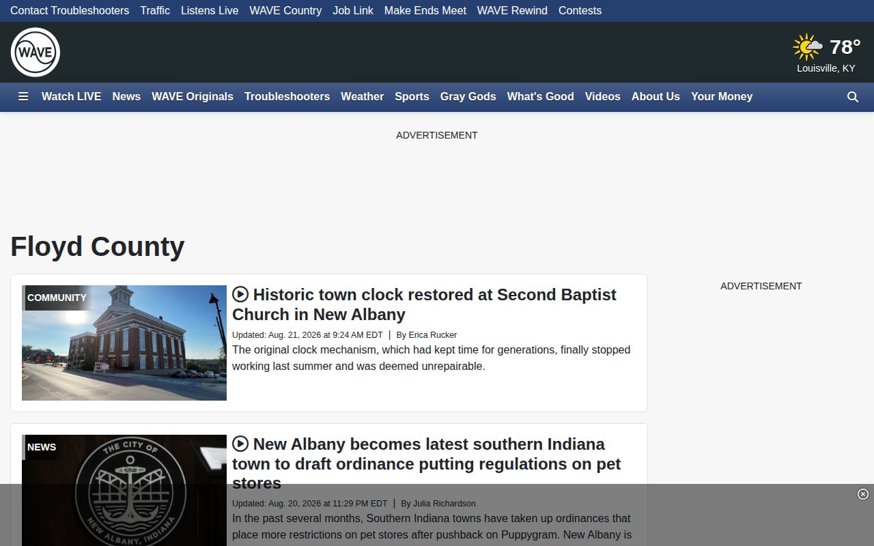Open Job Link in top bar
Viewport: 874px width, 546px height.
(353, 10)
